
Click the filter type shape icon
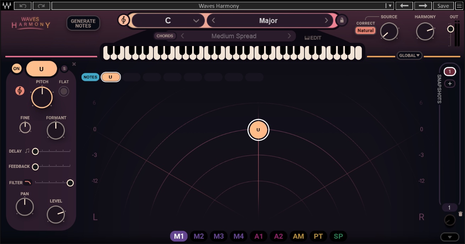(x=28, y=182)
